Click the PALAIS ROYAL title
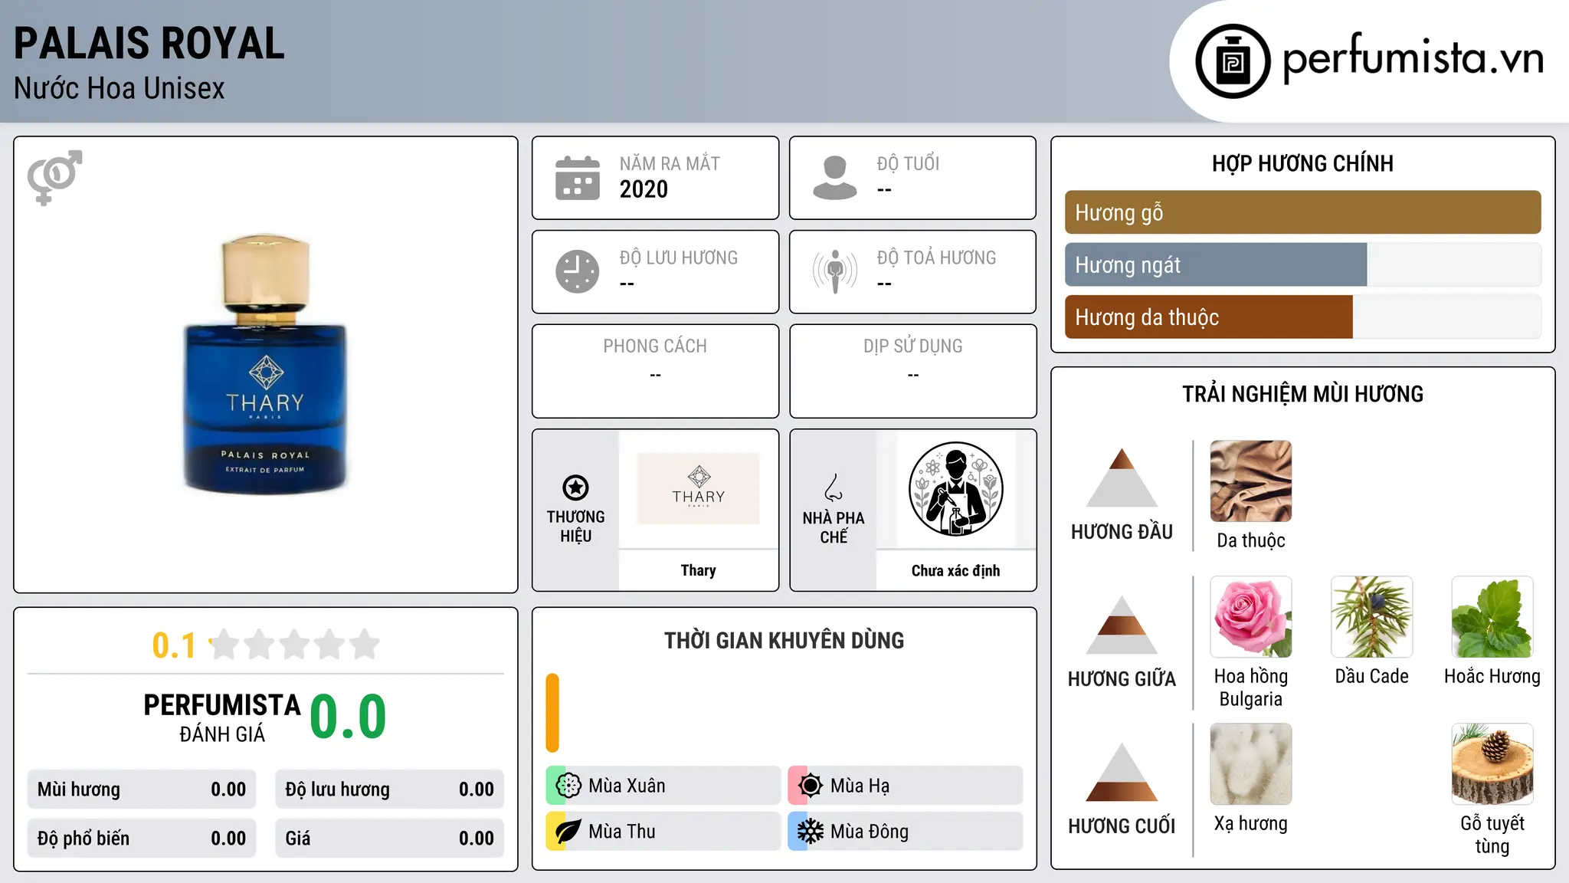 [x=149, y=44]
